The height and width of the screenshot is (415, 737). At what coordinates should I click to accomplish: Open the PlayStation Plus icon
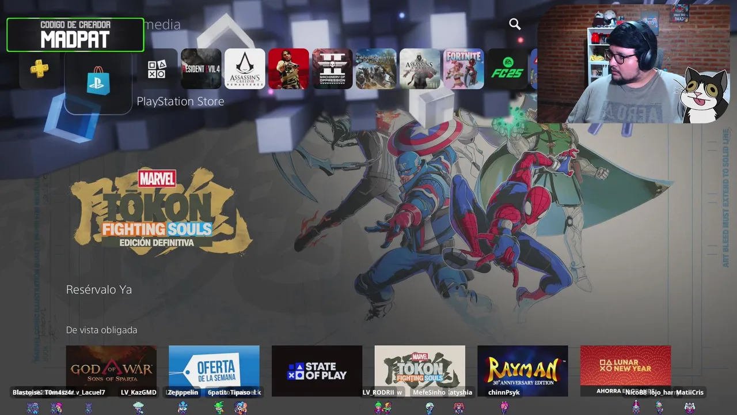39,69
